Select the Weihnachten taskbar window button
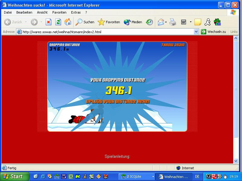The width and height of the screenshot is (242, 181). click(174, 176)
